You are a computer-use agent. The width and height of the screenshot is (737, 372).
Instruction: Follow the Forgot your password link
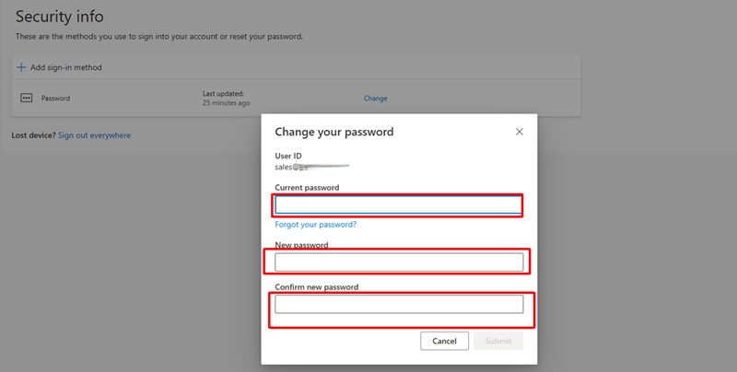[315, 225]
